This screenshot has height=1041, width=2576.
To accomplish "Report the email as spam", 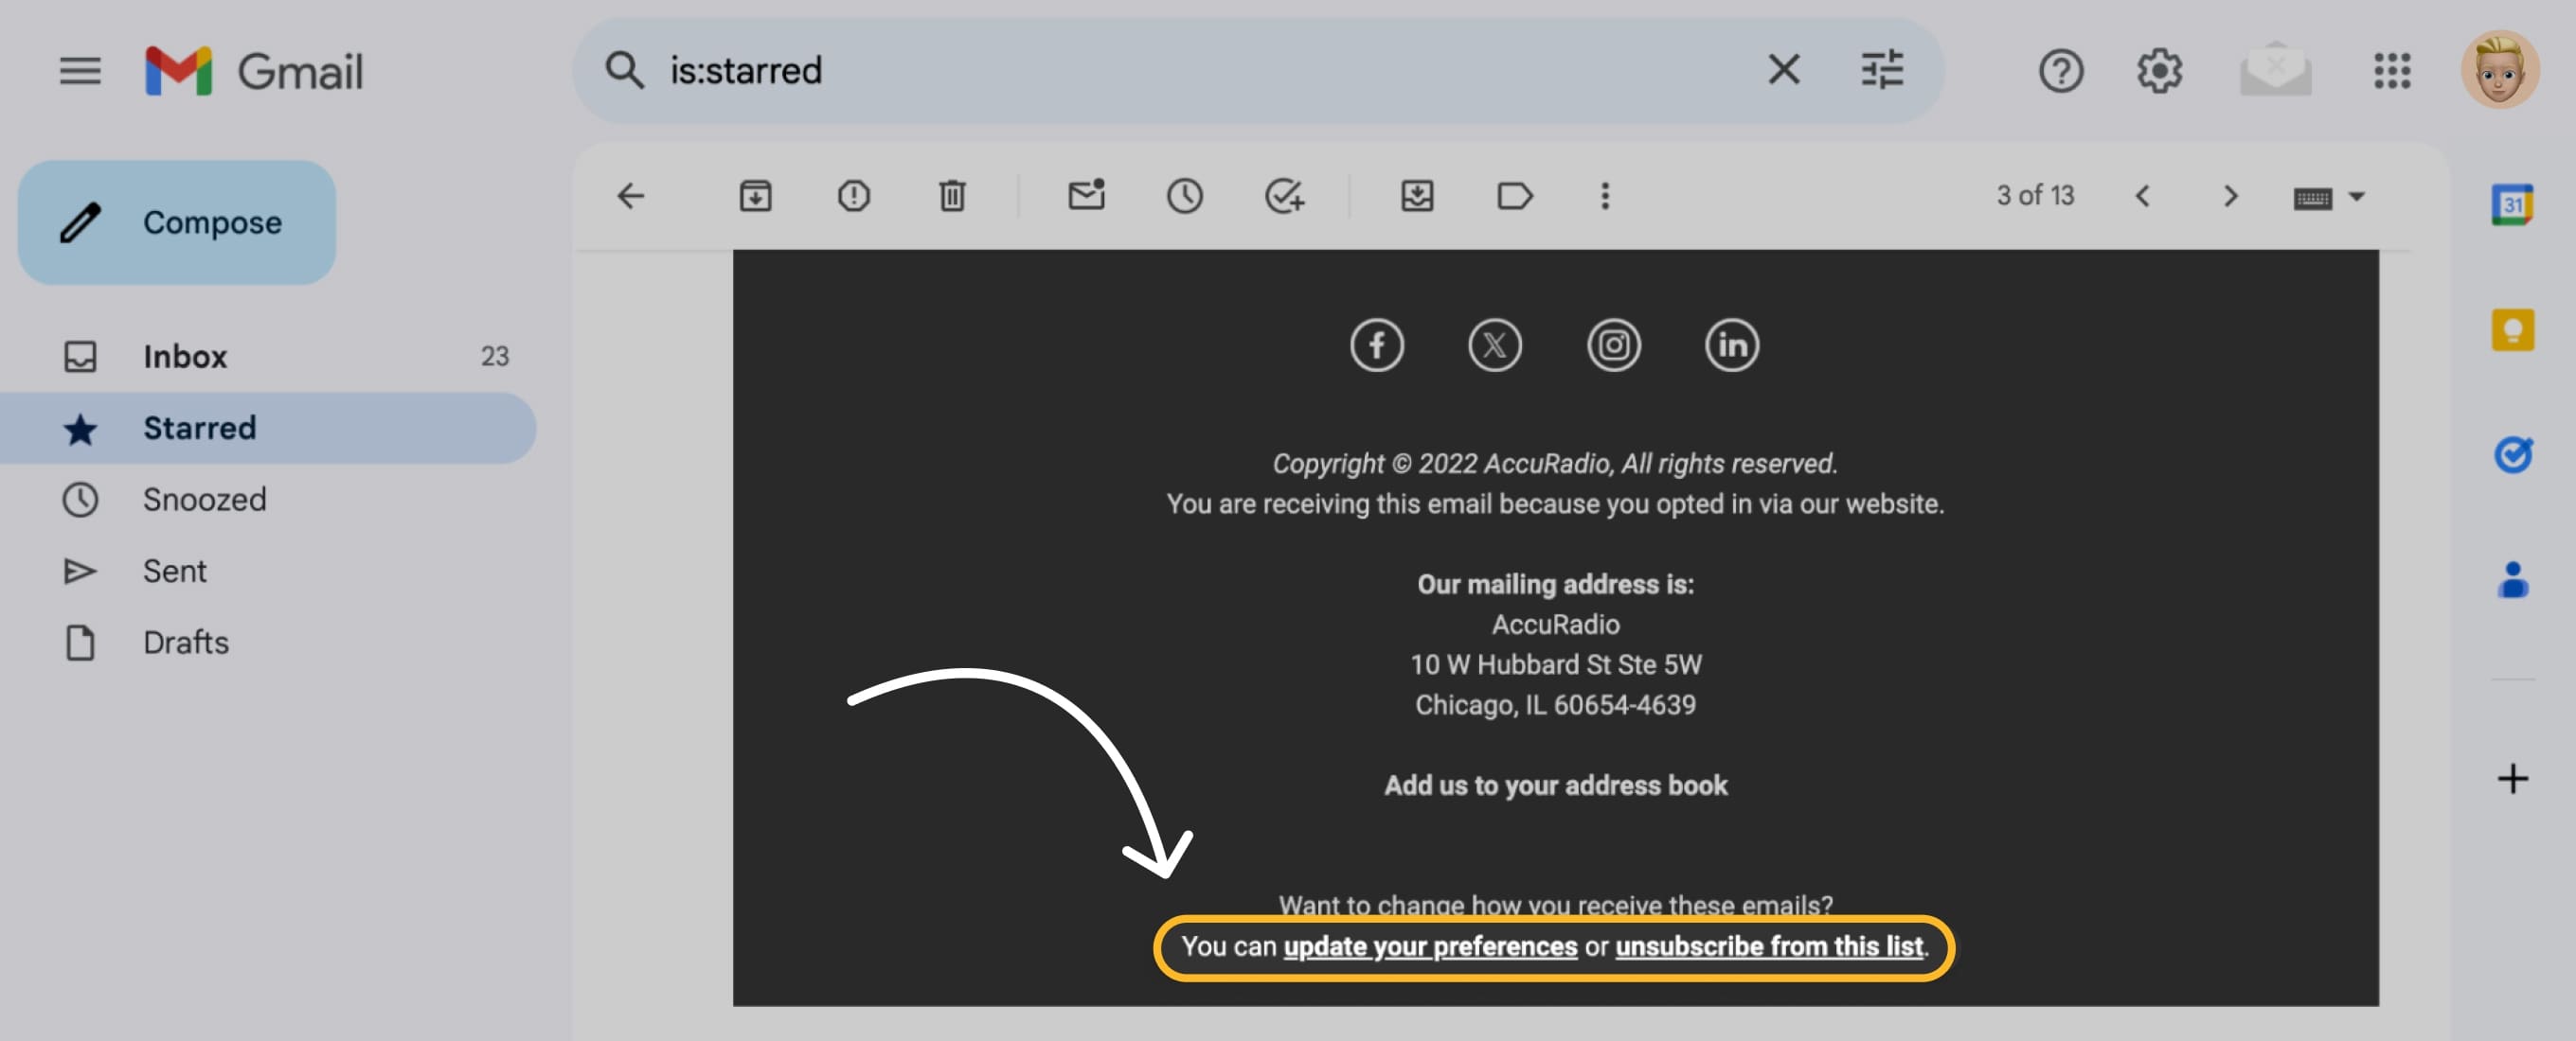I will [x=855, y=196].
